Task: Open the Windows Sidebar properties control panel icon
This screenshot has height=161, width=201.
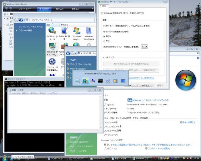Action: [52, 48]
